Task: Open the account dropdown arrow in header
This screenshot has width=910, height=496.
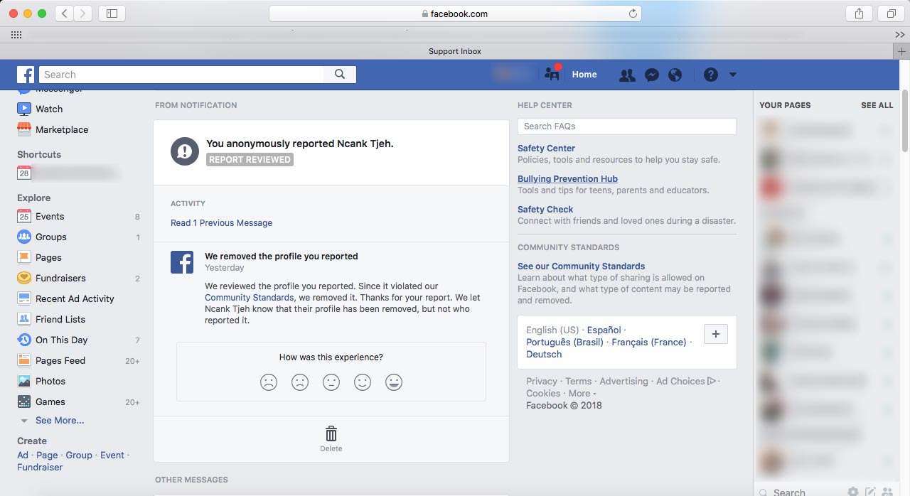Action: click(733, 75)
